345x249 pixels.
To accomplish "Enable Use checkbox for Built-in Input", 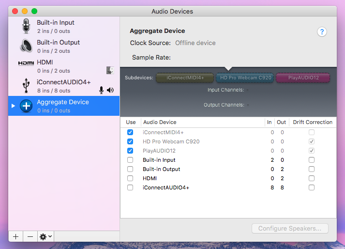I will click(x=130, y=160).
